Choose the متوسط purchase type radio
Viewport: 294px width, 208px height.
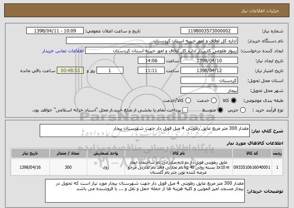pyautogui.click(x=220, y=110)
